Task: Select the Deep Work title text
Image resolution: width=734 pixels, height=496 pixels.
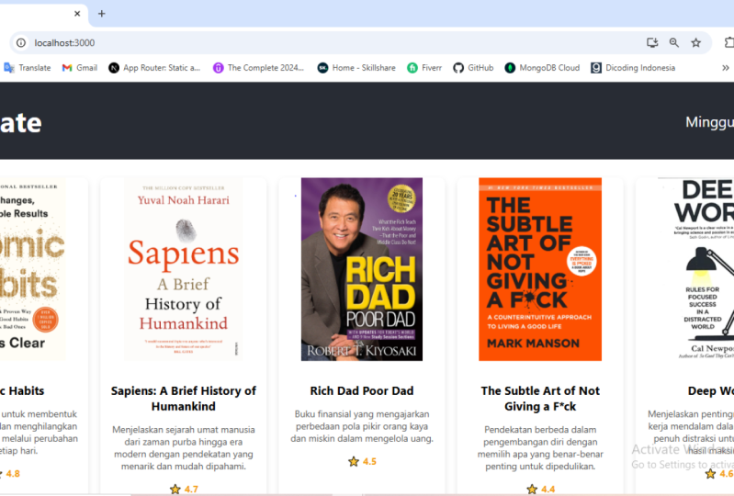Action: pos(711,390)
